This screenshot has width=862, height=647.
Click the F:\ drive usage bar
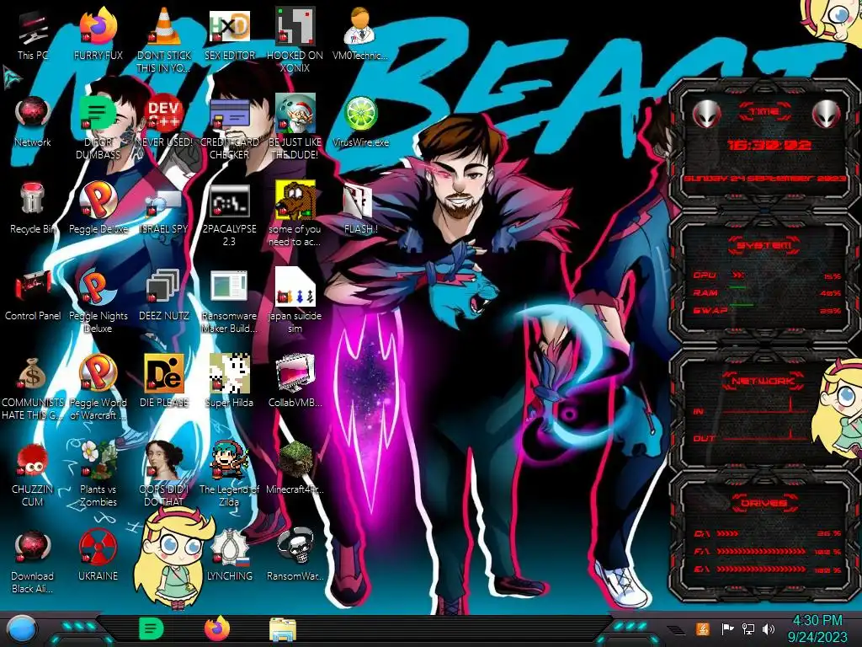[767, 551]
